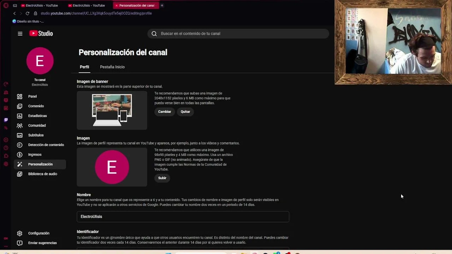Viewport: 452px width, 254px height.
Task: Click the Personalización del canal heading
Action: pyautogui.click(x=123, y=53)
